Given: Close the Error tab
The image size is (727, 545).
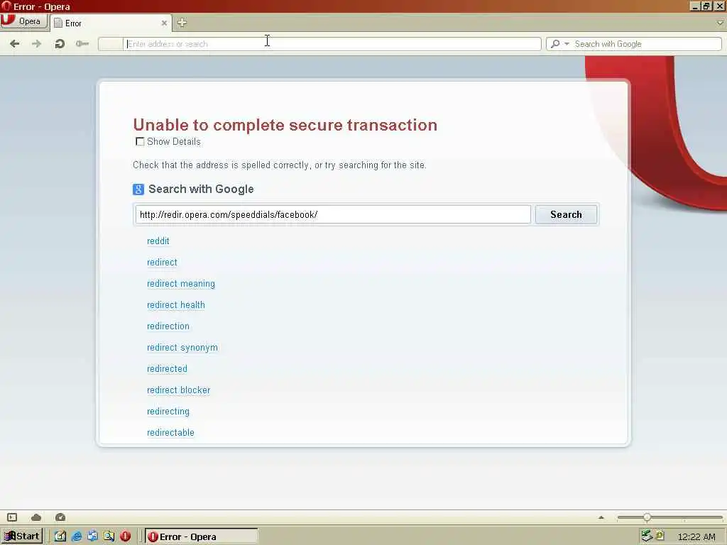Looking at the screenshot, I should pos(164,23).
